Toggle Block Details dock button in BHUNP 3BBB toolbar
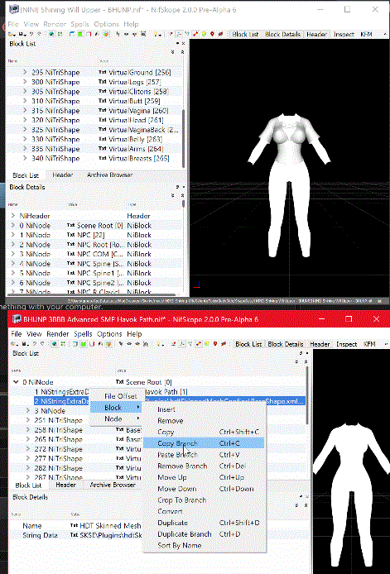Image resolution: width=390 pixels, height=574 pixels. (286, 344)
